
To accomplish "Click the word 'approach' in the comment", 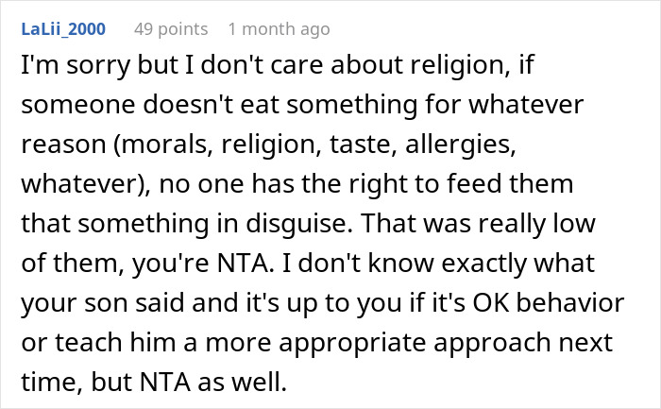I will [492, 343].
